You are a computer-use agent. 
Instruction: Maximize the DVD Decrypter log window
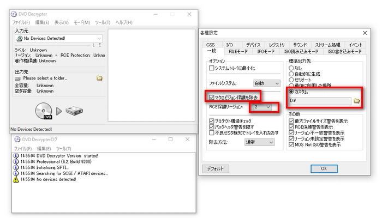[170, 140]
